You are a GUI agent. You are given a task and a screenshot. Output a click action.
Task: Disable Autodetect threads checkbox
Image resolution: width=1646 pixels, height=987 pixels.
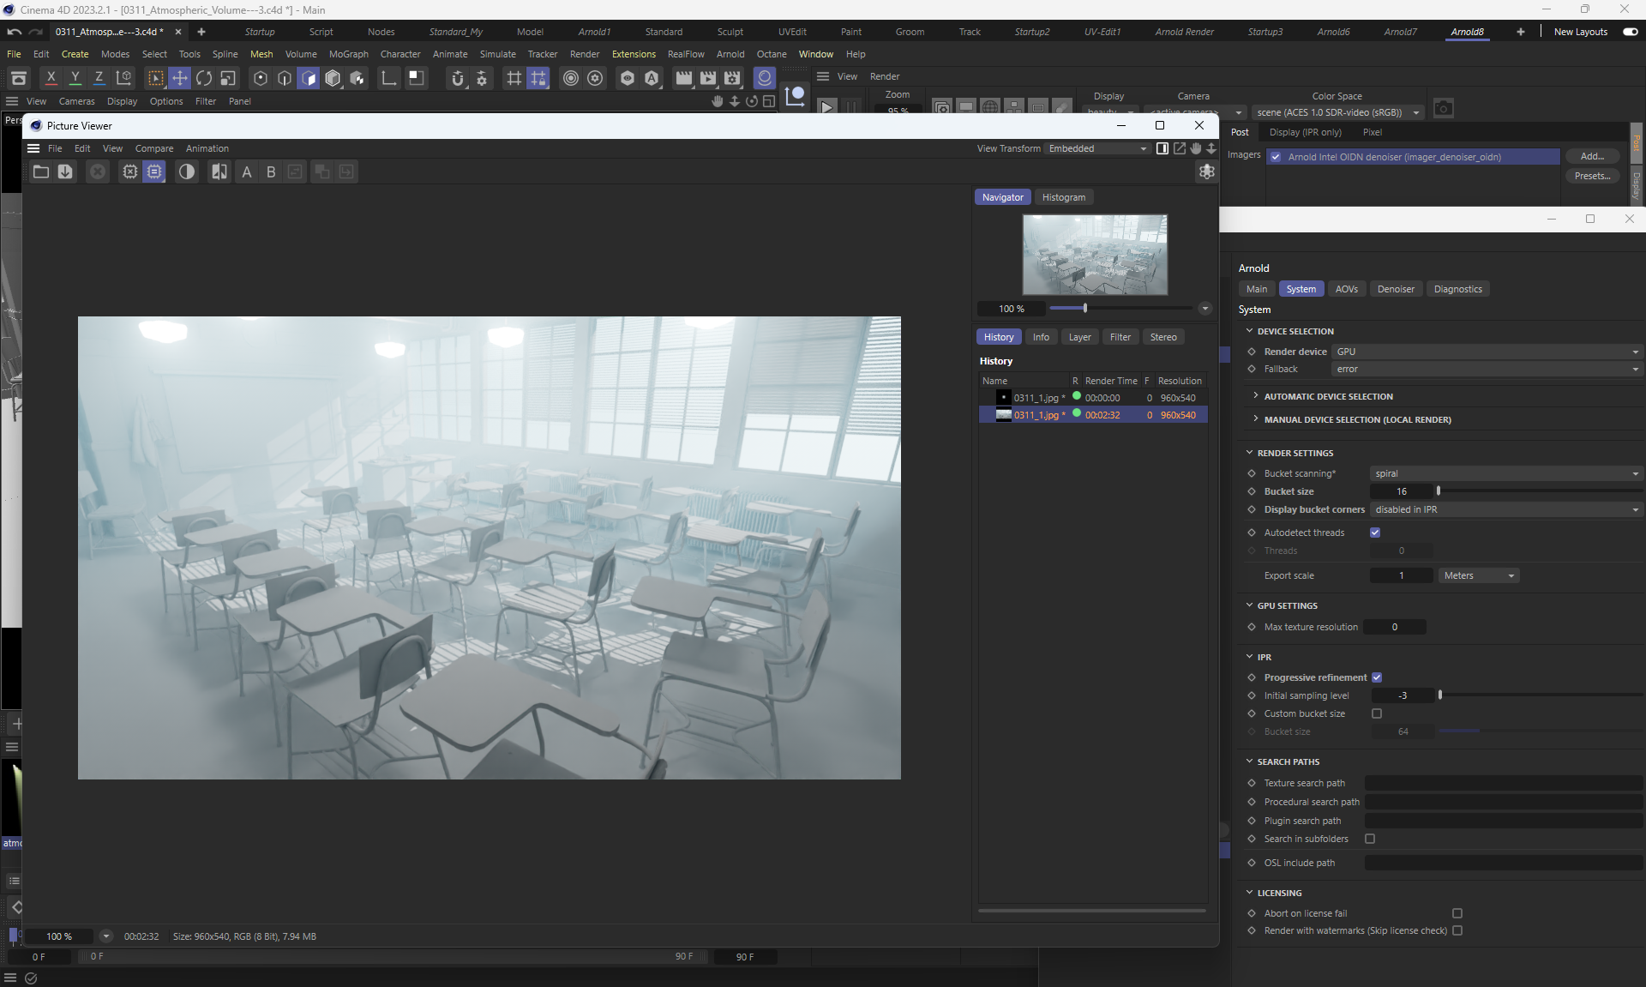(x=1375, y=533)
